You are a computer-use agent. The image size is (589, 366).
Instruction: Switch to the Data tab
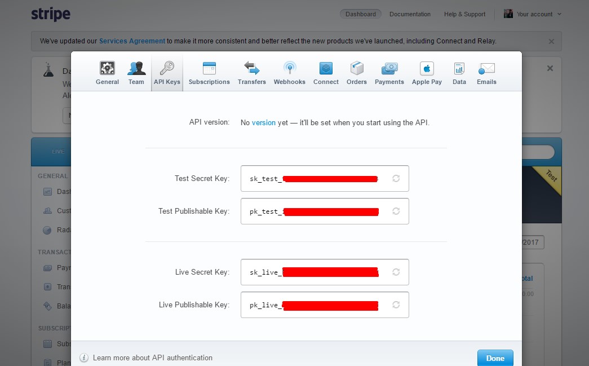click(459, 73)
